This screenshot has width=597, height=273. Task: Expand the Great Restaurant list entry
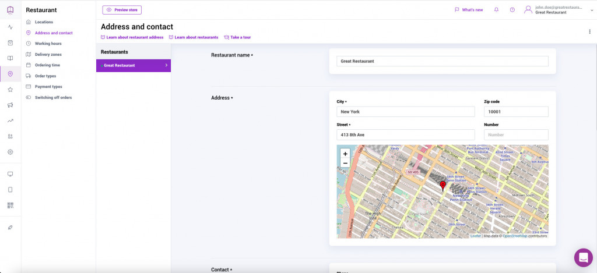point(134,65)
